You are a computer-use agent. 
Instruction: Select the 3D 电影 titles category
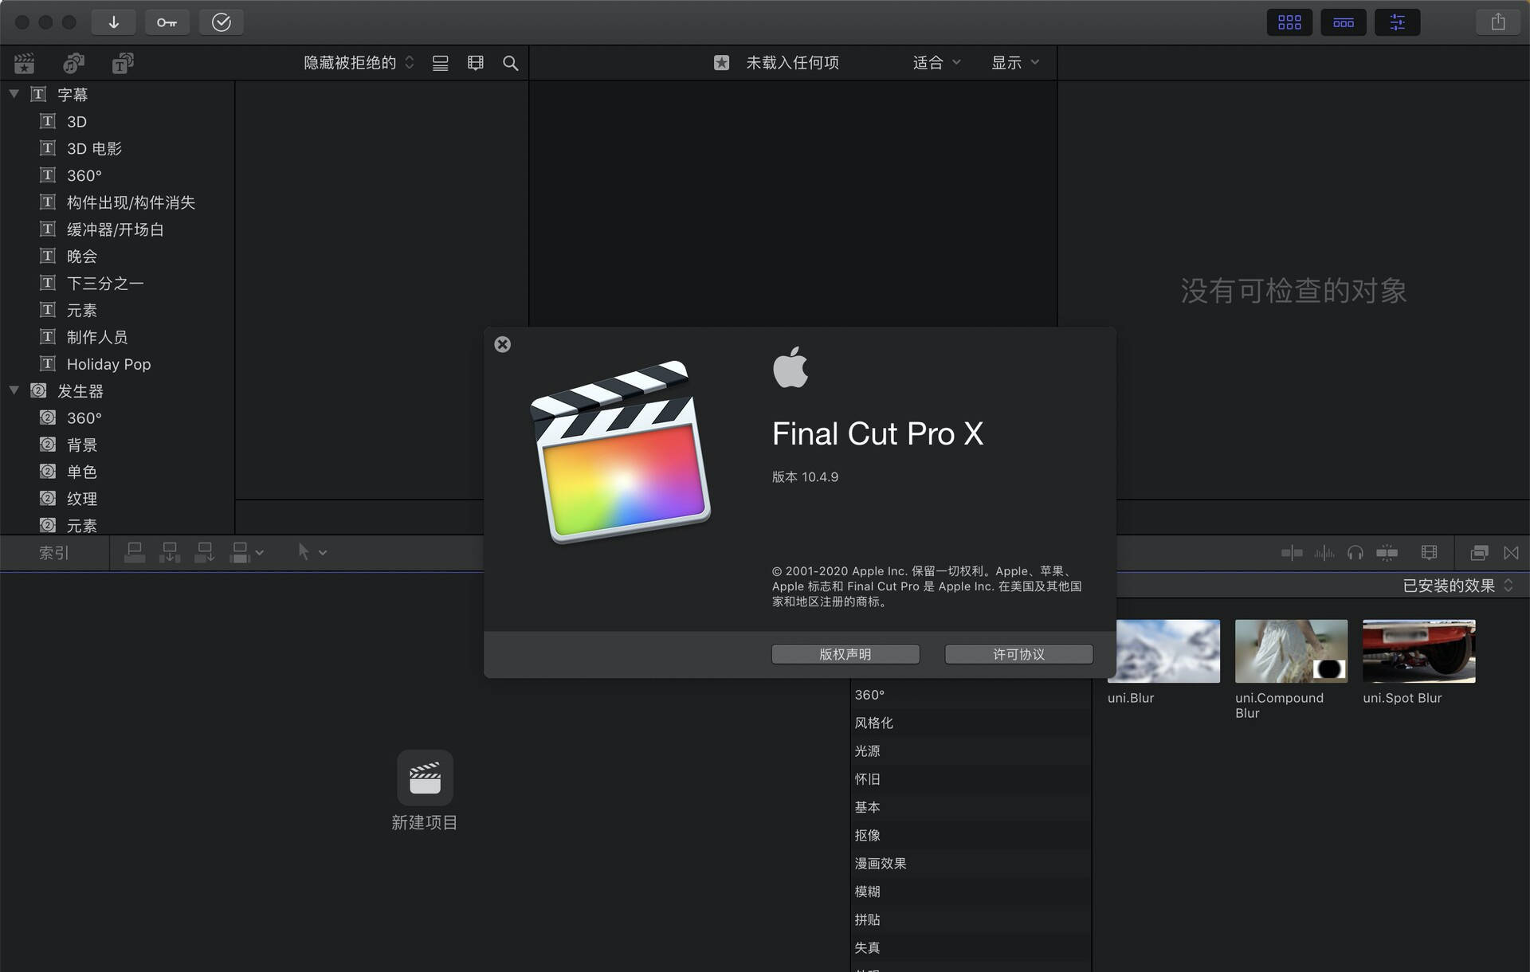[94, 149]
